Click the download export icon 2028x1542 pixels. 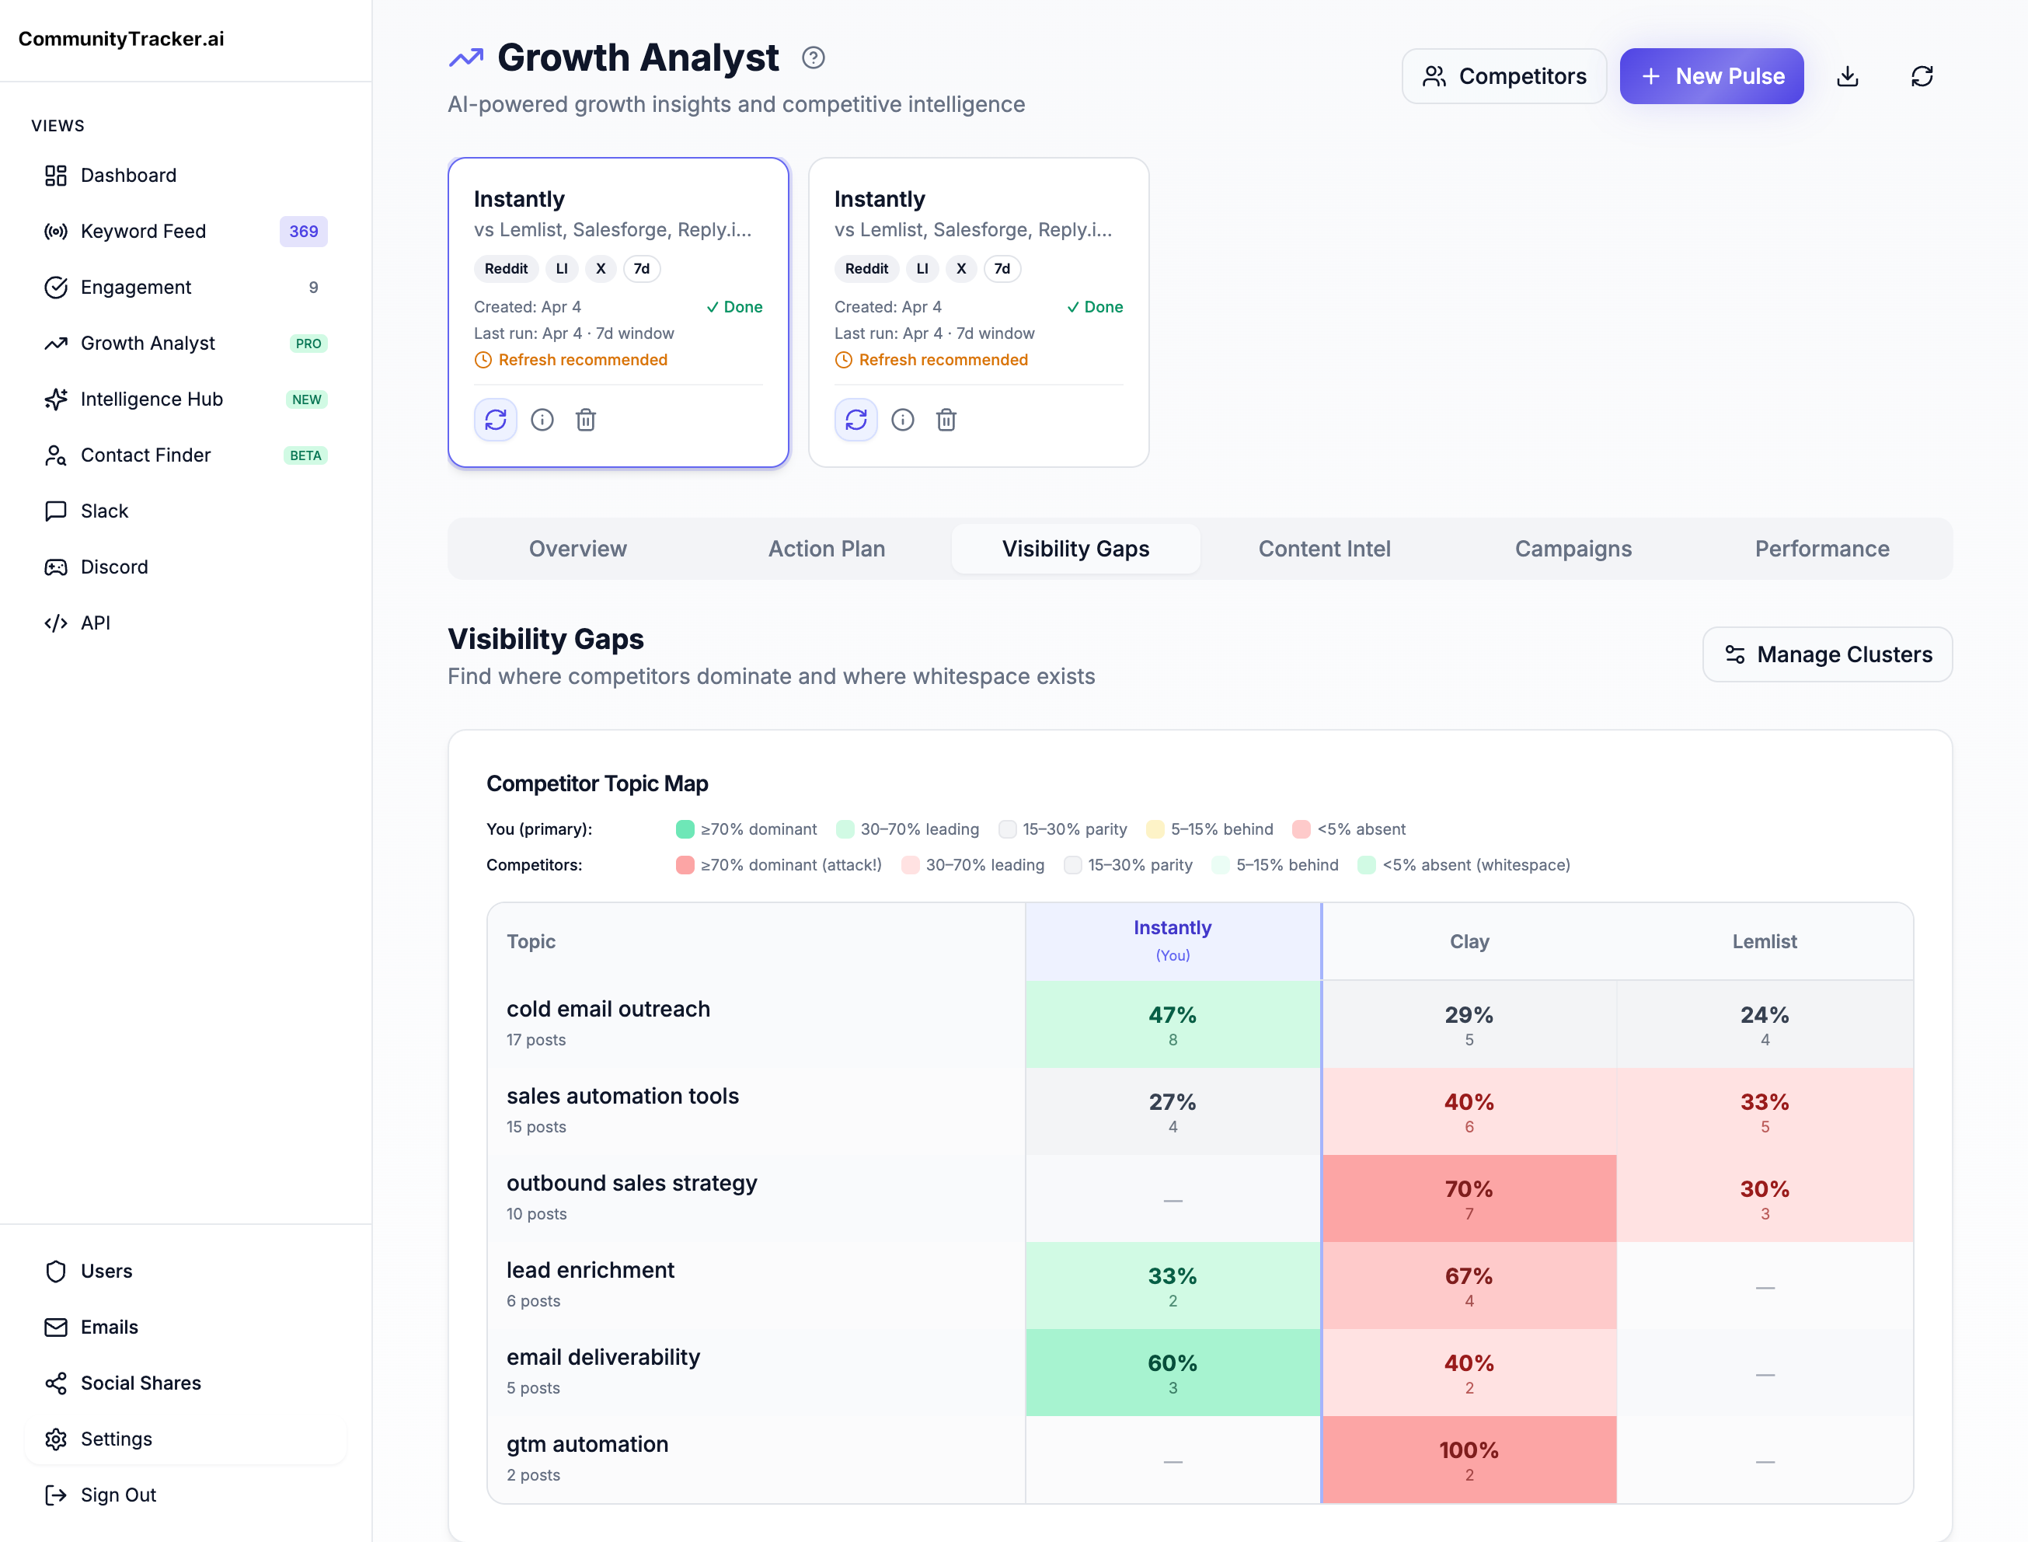[1847, 76]
